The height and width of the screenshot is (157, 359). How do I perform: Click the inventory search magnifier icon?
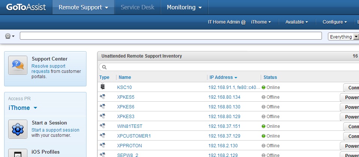click(x=104, y=67)
